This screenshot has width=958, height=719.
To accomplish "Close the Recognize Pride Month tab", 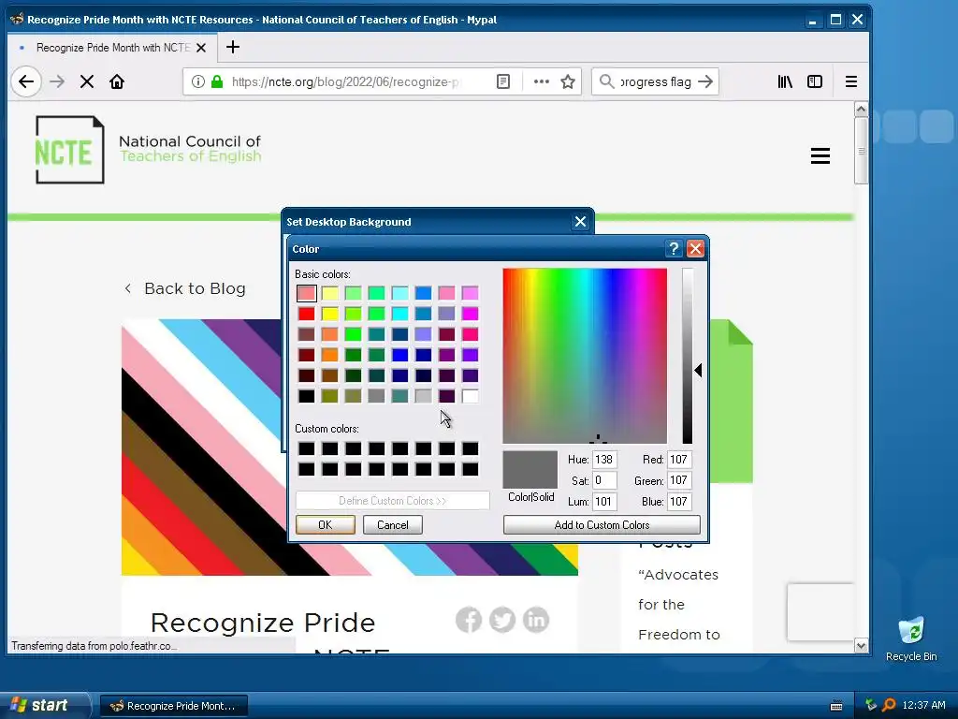I will coord(201,48).
